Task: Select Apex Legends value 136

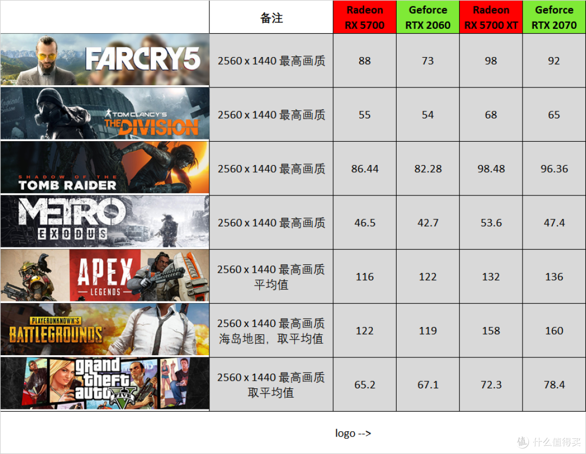Action: [x=554, y=276]
